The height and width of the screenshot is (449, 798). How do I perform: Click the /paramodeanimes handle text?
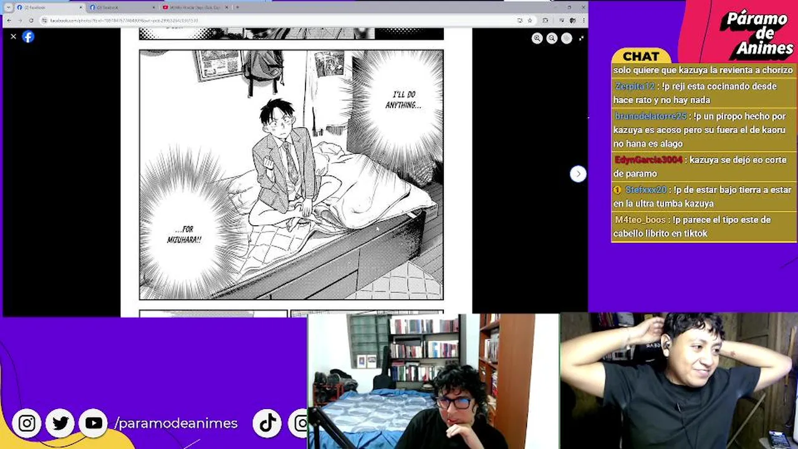(176, 423)
